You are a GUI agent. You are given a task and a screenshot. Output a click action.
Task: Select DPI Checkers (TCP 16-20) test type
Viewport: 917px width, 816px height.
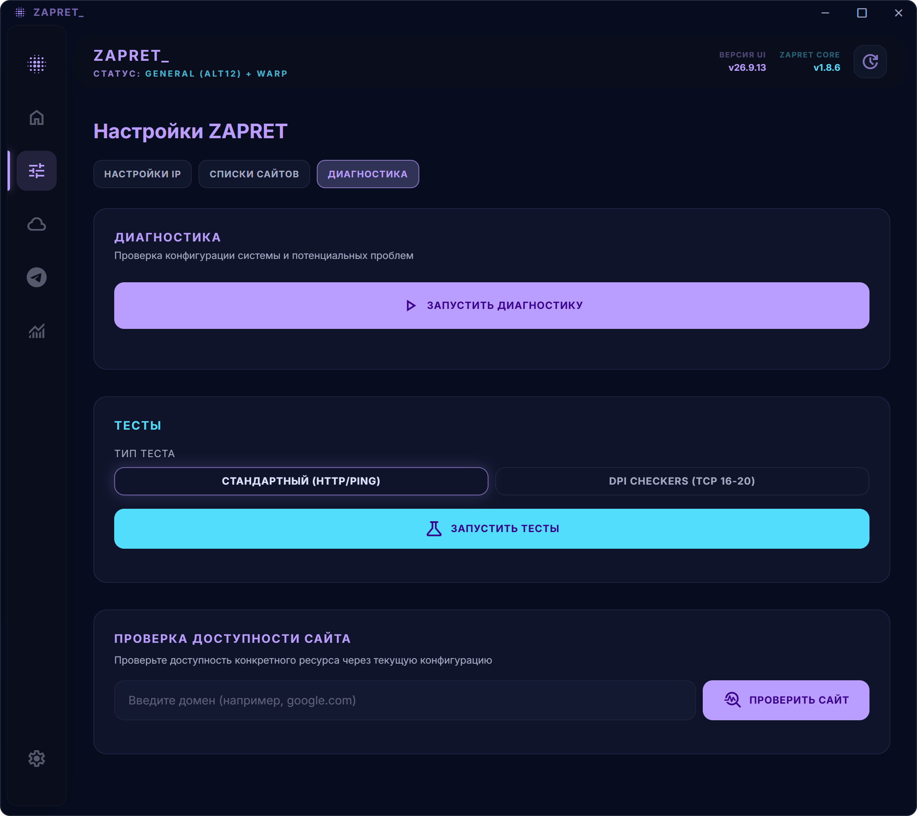[682, 481]
